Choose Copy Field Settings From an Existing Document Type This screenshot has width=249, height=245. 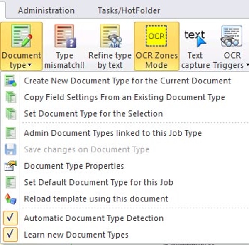(124, 97)
